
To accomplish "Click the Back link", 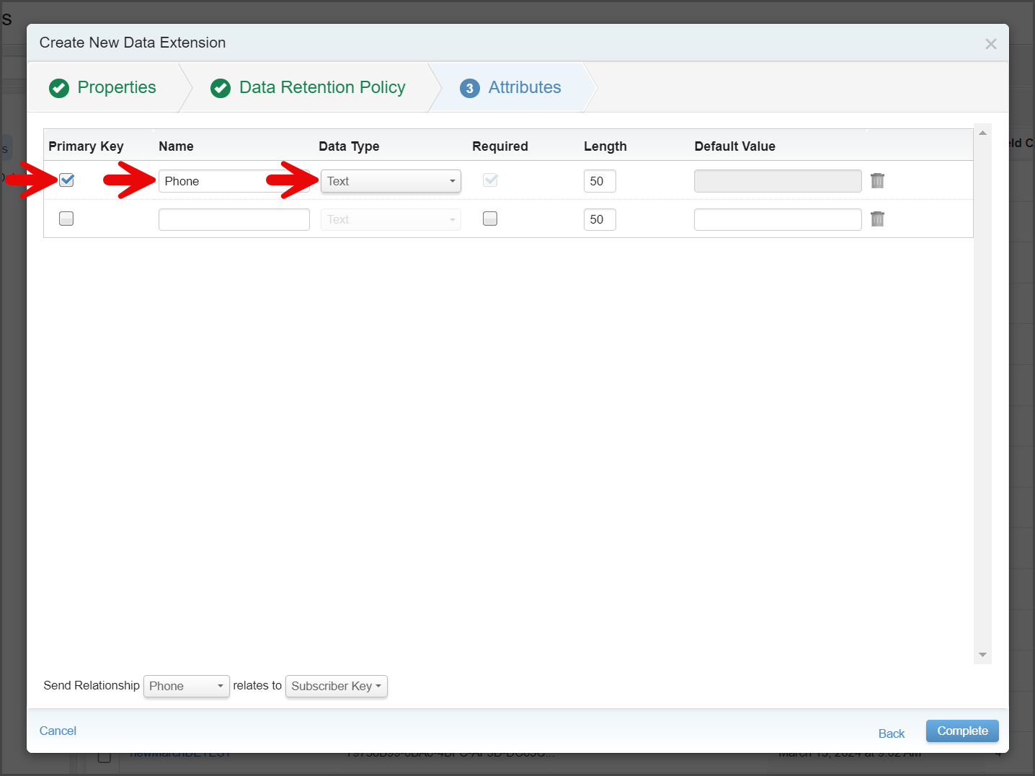I will click(x=892, y=733).
